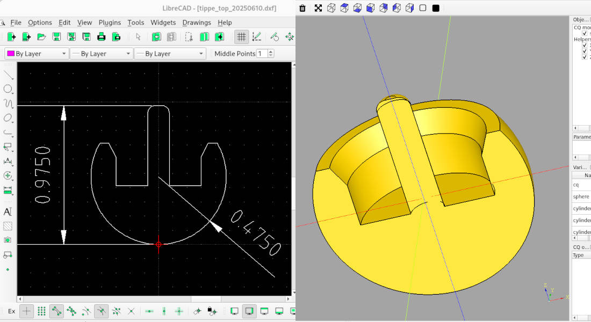Switch to isometric view cube in CQ-editor
This screenshot has width=591, height=322.
click(x=331, y=8)
